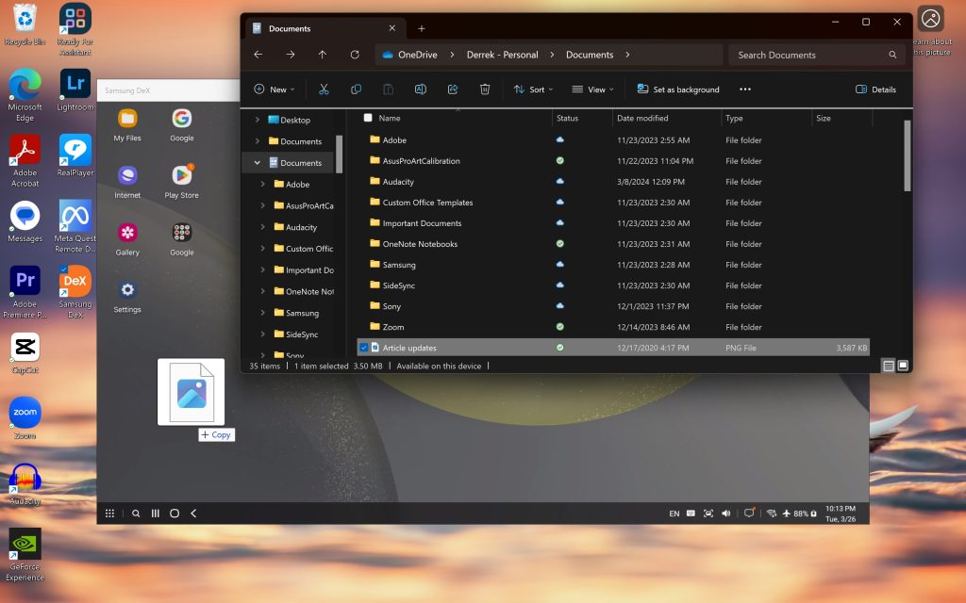966x603 pixels.
Task: Go forward with the right arrow
Action: pos(291,55)
